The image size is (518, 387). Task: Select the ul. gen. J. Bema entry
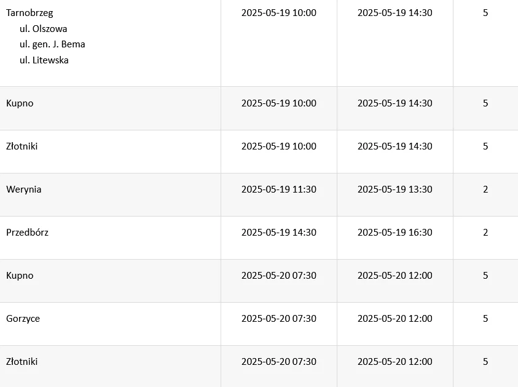[x=52, y=44]
